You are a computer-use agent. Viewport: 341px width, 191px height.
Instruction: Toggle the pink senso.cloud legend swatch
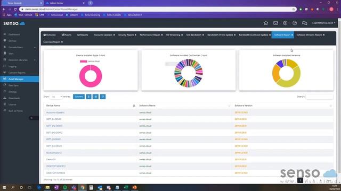(84, 62)
